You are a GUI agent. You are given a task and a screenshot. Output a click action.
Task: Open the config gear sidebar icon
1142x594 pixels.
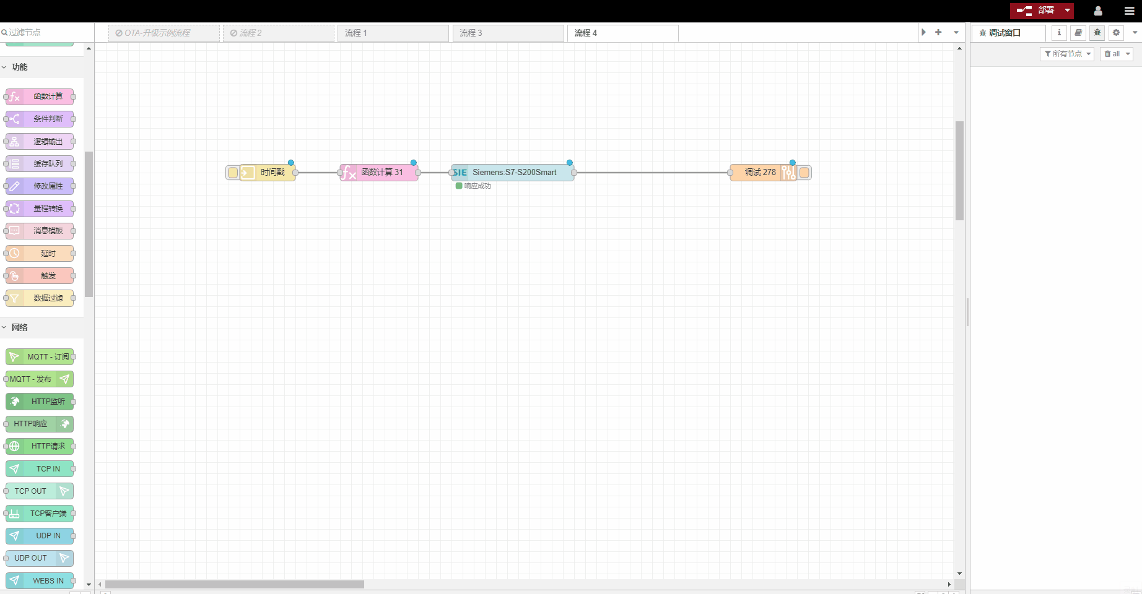(1117, 33)
